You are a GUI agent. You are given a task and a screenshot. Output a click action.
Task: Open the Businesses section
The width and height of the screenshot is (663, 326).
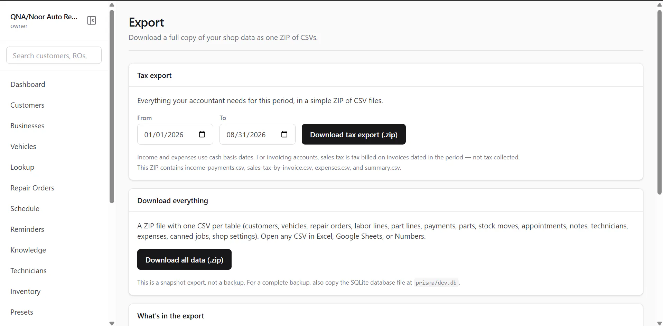coord(27,126)
